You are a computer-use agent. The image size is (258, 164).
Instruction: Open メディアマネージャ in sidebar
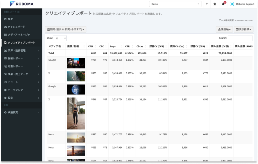(x=19, y=35)
